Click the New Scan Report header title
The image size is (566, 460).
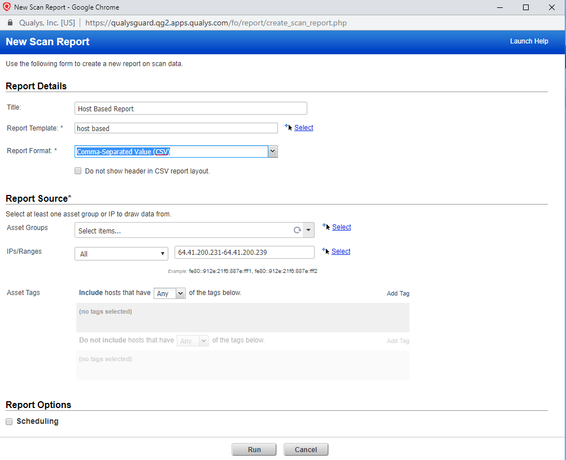pyautogui.click(x=47, y=41)
